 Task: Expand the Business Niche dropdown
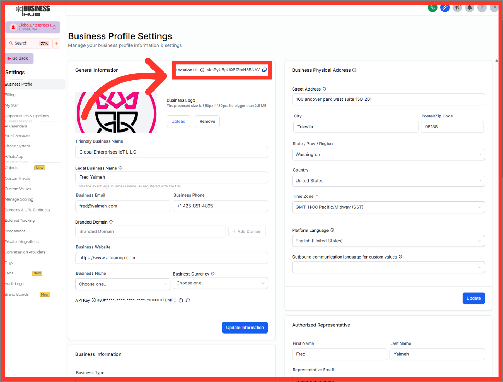(x=123, y=284)
